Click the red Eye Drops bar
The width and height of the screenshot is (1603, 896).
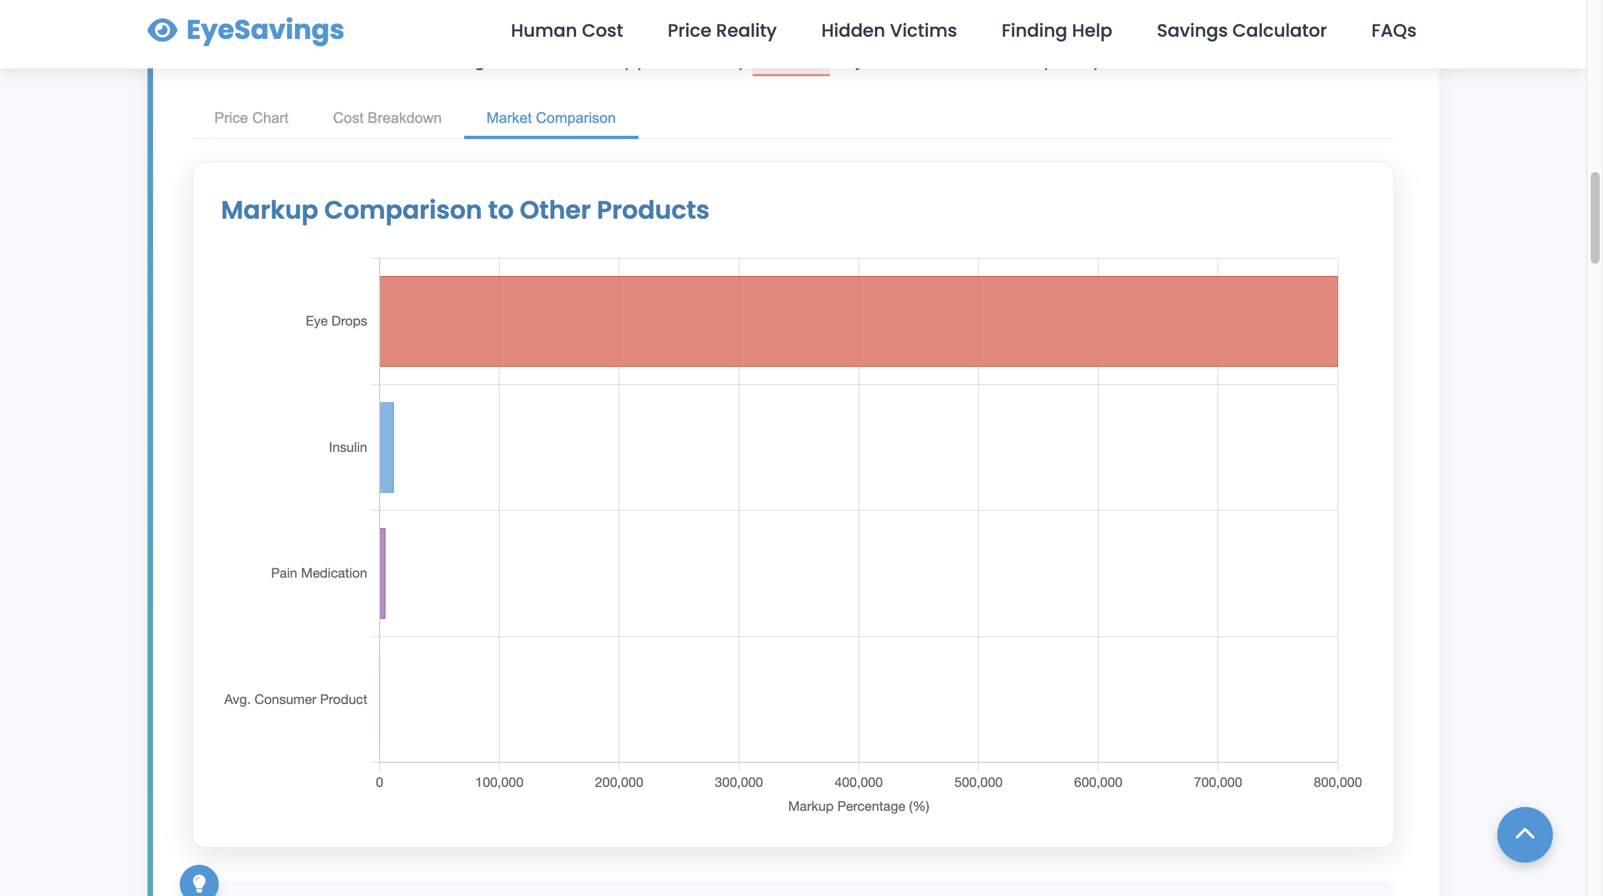(x=858, y=321)
